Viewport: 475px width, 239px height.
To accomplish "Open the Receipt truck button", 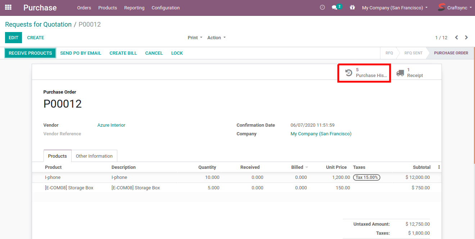I will [x=410, y=73].
